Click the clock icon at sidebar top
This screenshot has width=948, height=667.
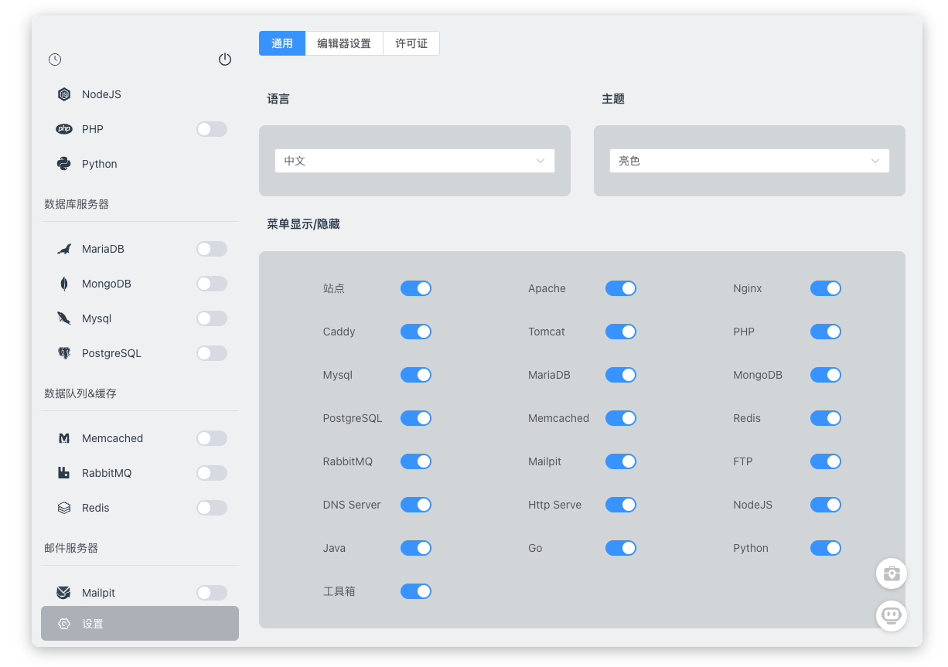click(55, 60)
